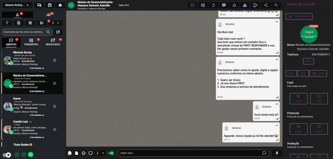Click the Editar contact button
333x159 pixels.
pos(308,61)
